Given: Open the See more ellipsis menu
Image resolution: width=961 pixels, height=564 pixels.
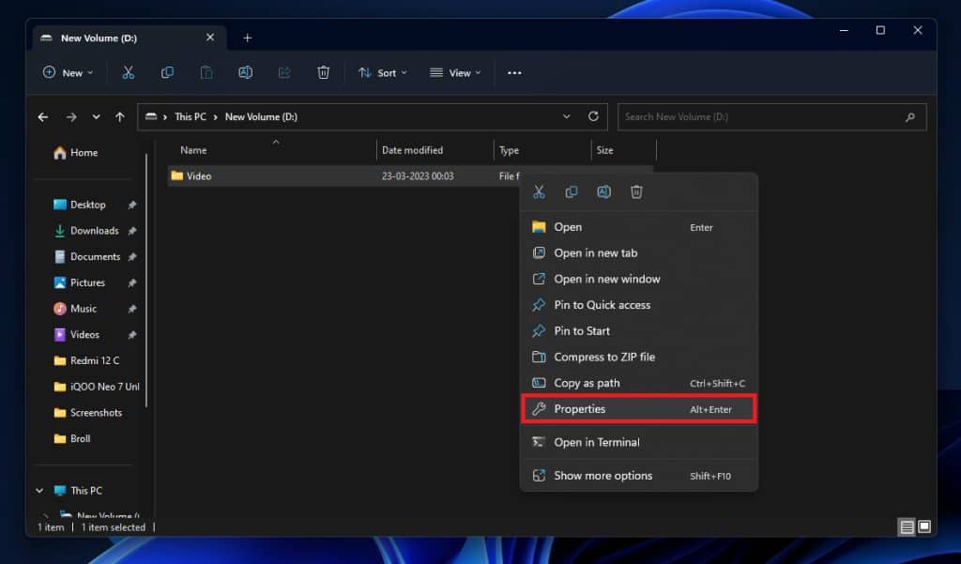Looking at the screenshot, I should pyautogui.click(x=514, y=72).
